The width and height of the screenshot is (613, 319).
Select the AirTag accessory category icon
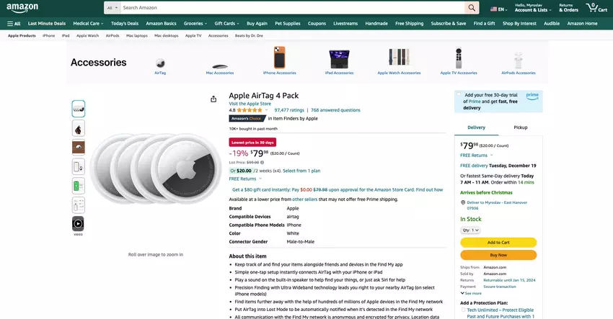pyautogui.click(x=160, y=59)
